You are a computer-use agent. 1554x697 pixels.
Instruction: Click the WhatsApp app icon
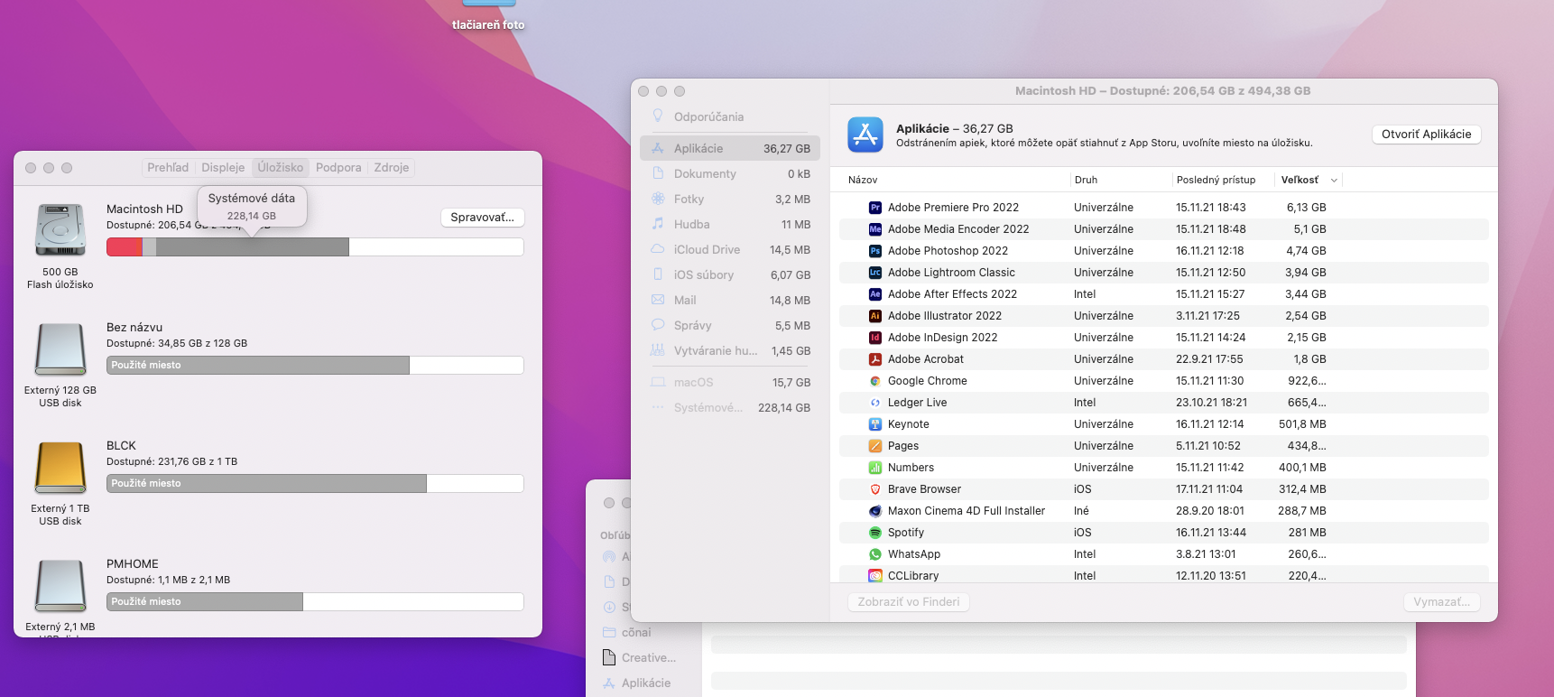[x=874, y=554]
